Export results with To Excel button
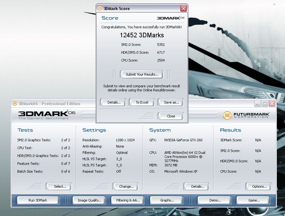This screenshot has width=285, height=216. [142, 102]
